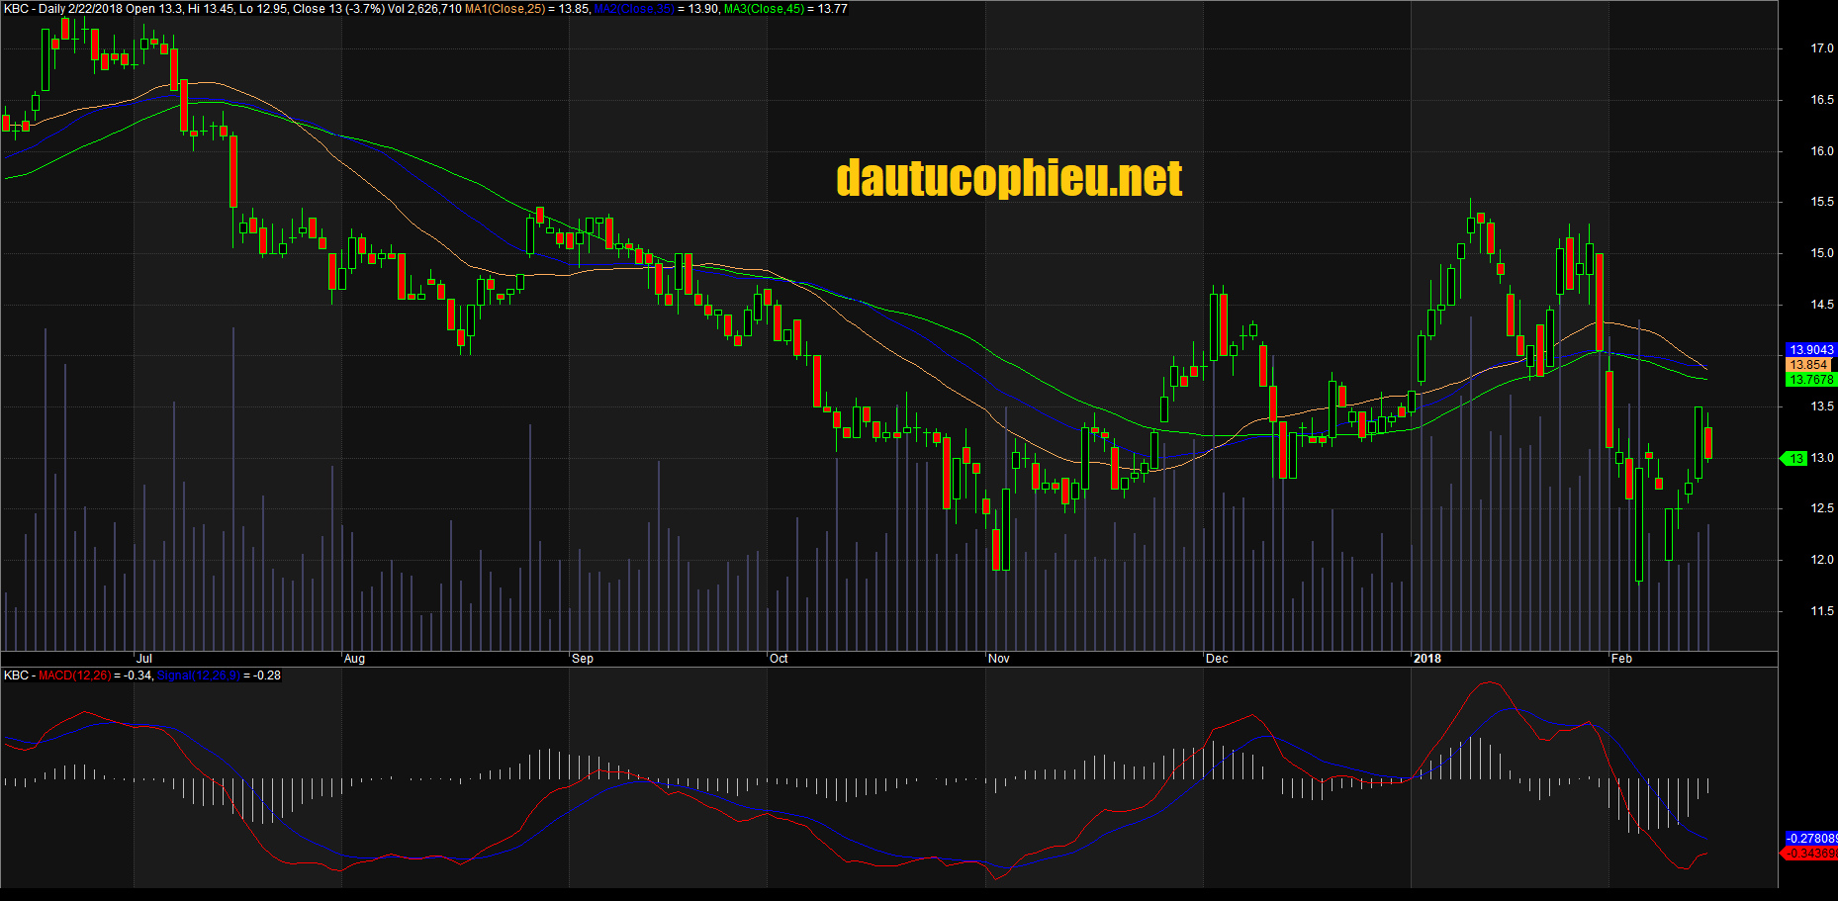Image resolution: width=1838 pixels, height=901 pixels.
Task: Click the orange MA1(Close,25) legend label
Action: [505, 9]
